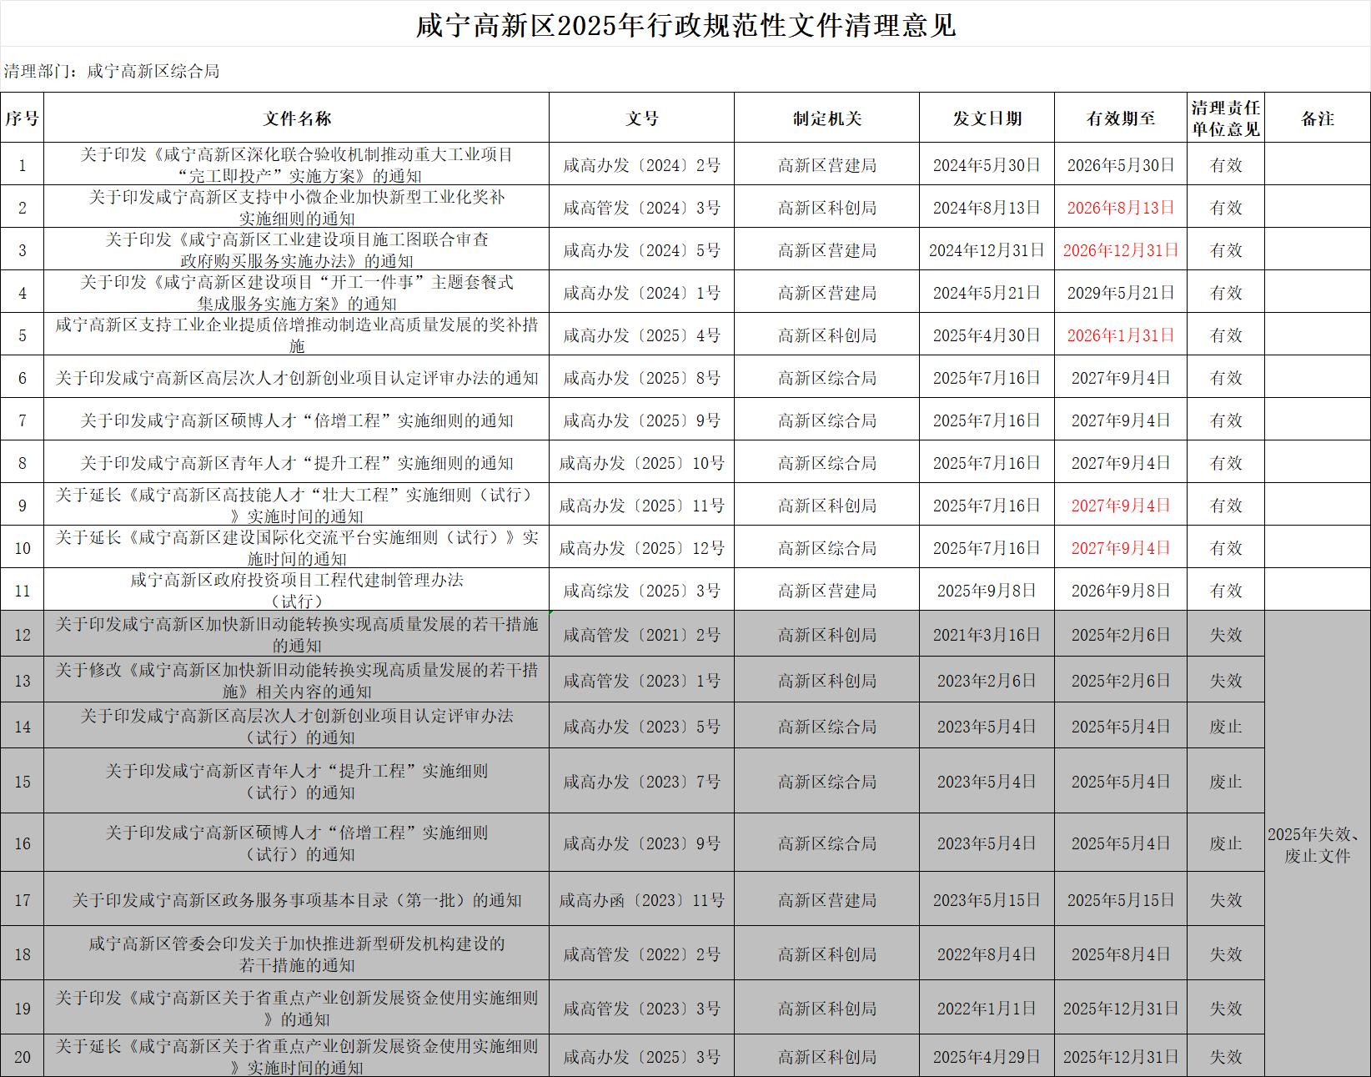
Task: Select the expiry date 2029年5月21日
Action: [1120, 293]
